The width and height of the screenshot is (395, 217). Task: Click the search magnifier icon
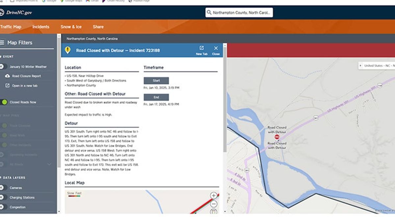point(209,13)
